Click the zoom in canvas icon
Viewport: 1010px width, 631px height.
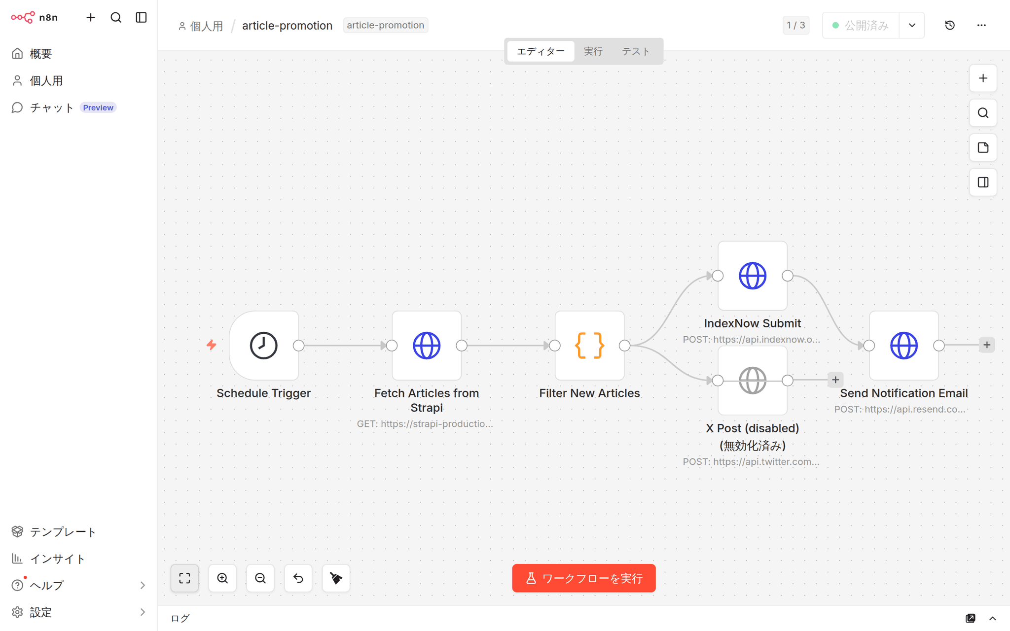point(222,578)
